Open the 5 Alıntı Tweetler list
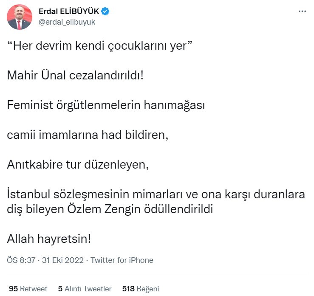 (x=85, y=289)
